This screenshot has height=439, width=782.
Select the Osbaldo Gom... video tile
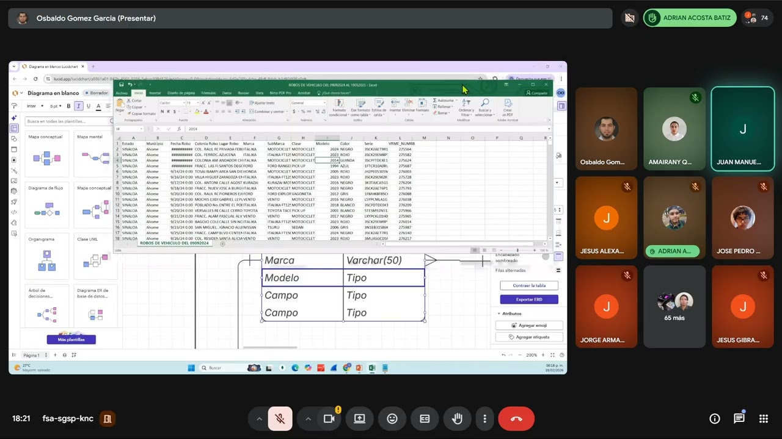pos(606,129)
